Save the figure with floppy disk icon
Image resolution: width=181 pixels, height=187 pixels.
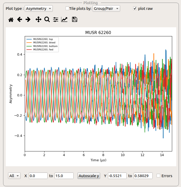[x=75, y=19]
